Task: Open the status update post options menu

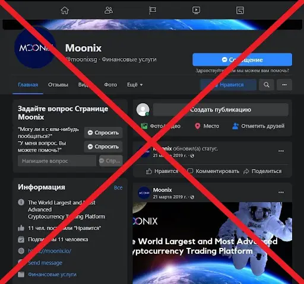Action: (281, 151)
